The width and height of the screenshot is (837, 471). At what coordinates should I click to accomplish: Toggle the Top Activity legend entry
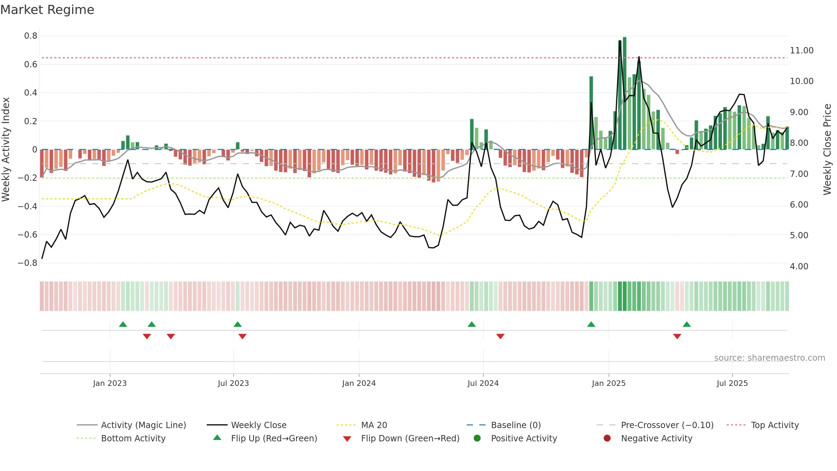point(762,425)
